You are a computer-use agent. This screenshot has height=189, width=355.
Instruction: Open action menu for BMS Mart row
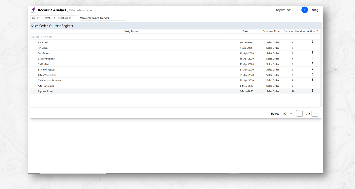coord(312,64)
